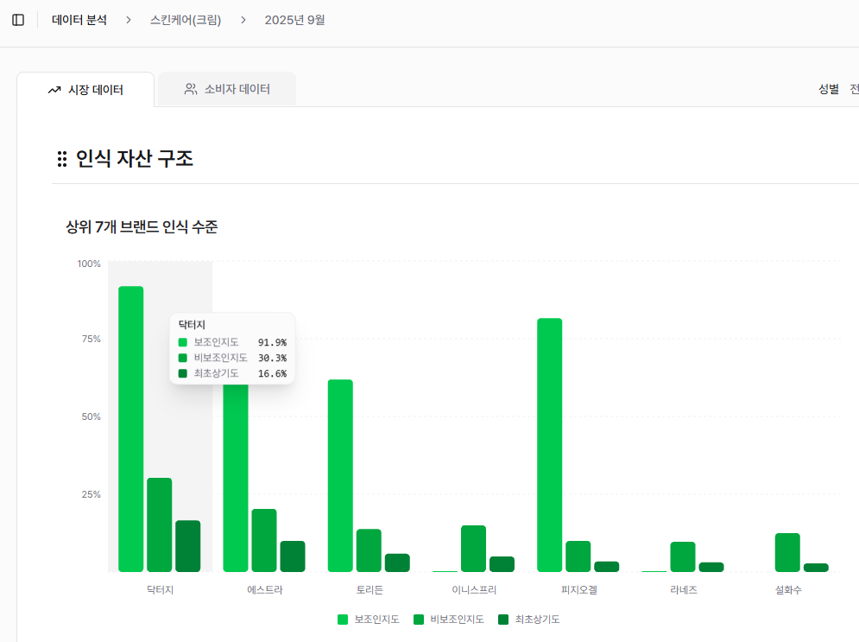Toggle 보조인지도 legend item below chart
This screenshot has width=859, height=642.
click(x=368, y=620)
